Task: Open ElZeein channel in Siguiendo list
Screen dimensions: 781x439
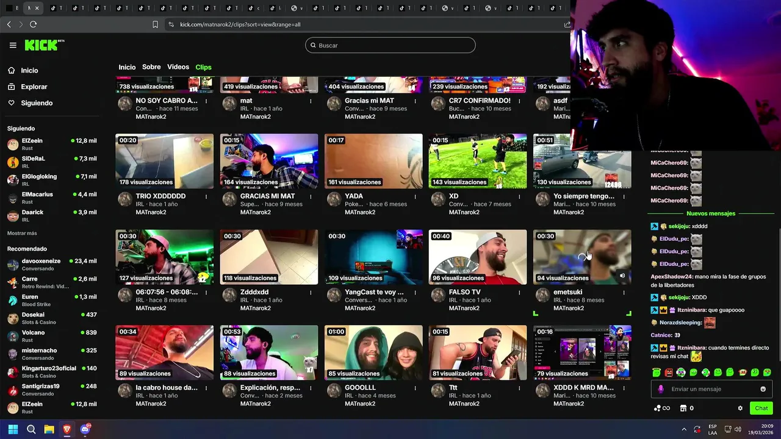Action: [52, 145]
